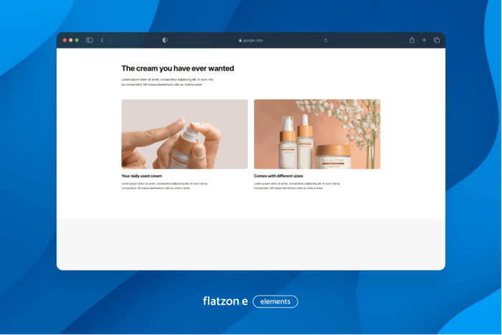Viewport: 502px width, 335px height.
Task: Click "The cream you have ever wanted" heading
Action: tap(177, 69)
